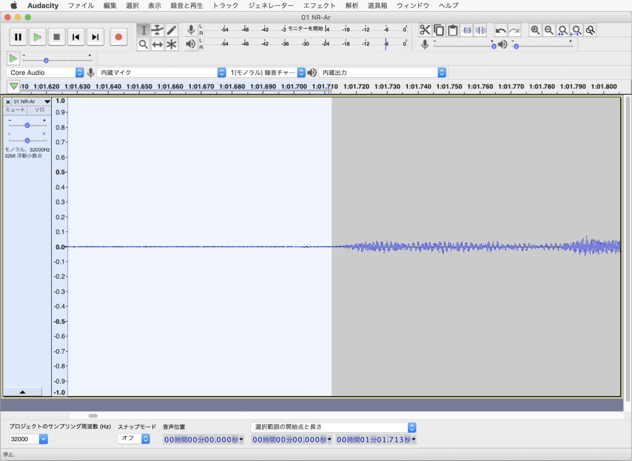Open the 01 NR-Ar track name menu
Image resolution: width=632 pixels, height=461 pixels.
32,102
